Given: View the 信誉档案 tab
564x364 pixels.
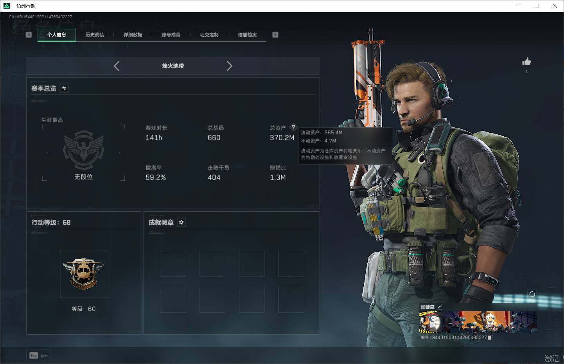Looking at the screenshot, I should (x=247, y=35).
